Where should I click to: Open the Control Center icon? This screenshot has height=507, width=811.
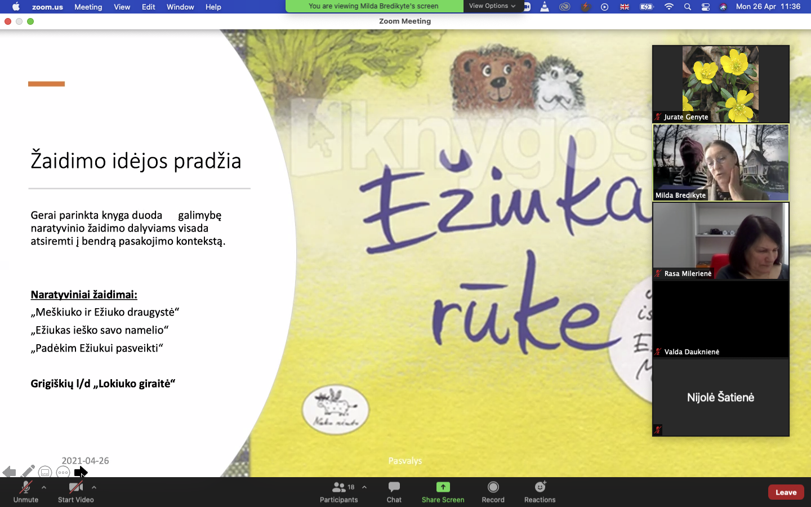pyautogui.click(x=706, y=7)
